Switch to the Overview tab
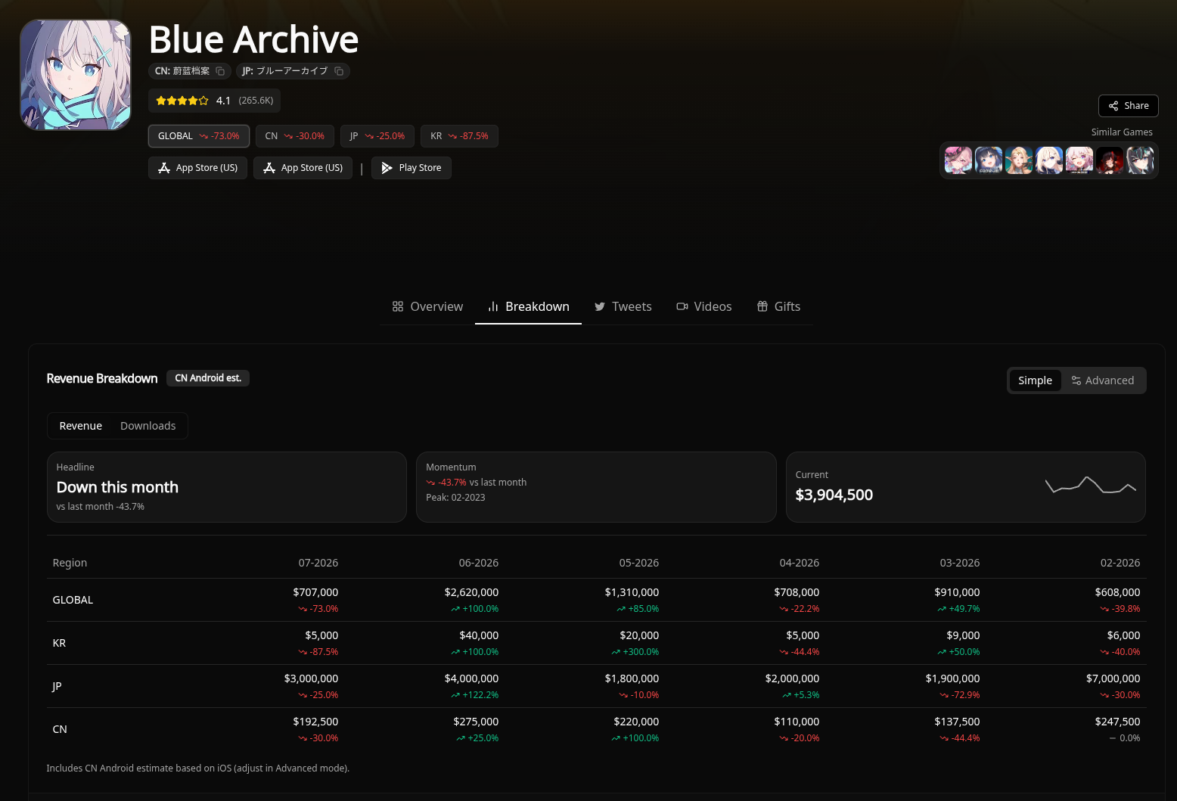The width and height of the screenshot is (1177, 801). point(427,306)
